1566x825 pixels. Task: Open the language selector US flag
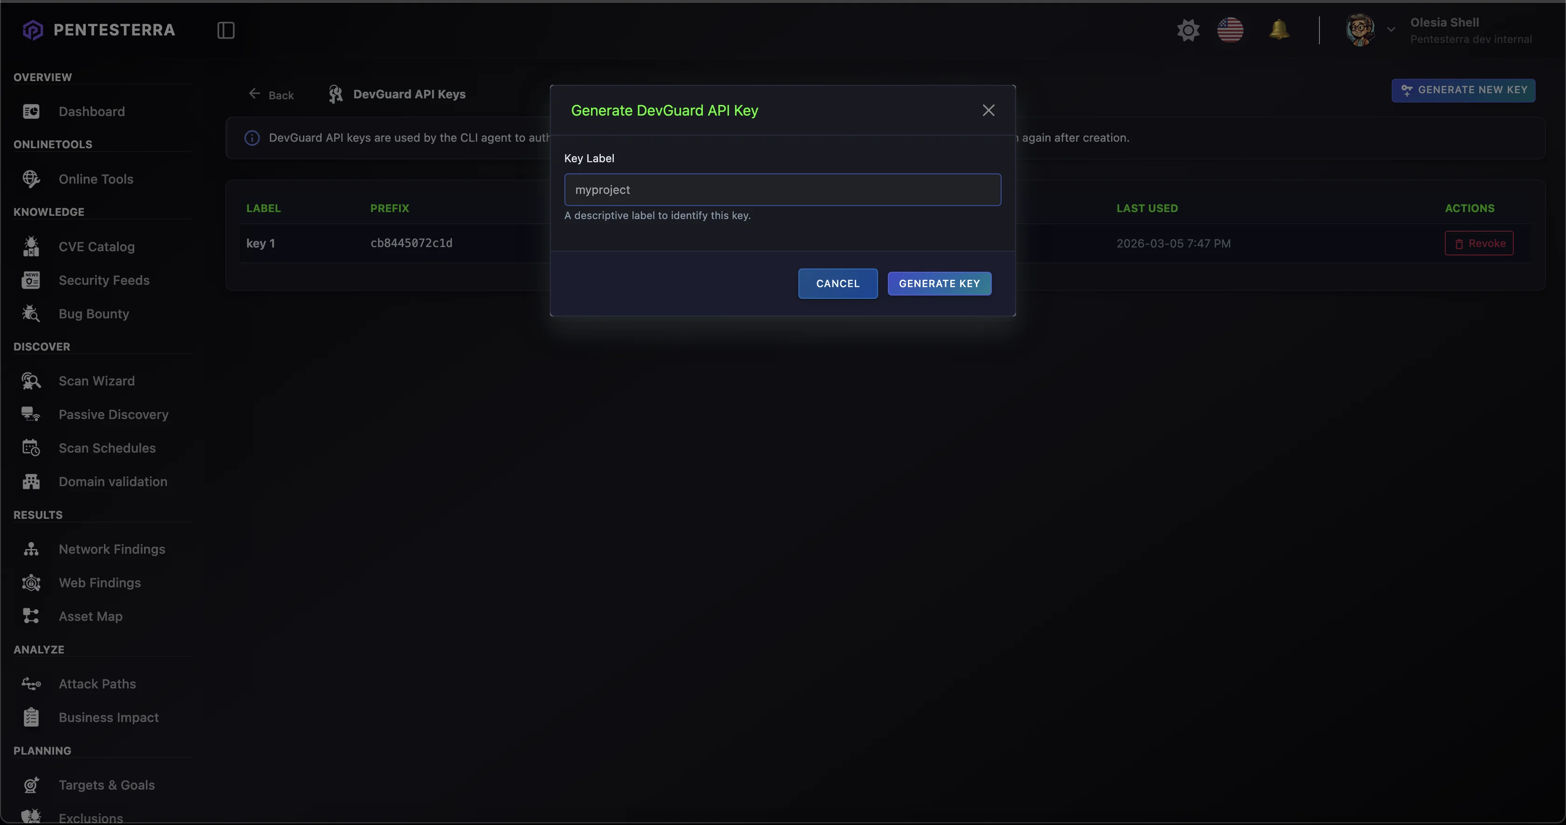[x=1230, y=30]
